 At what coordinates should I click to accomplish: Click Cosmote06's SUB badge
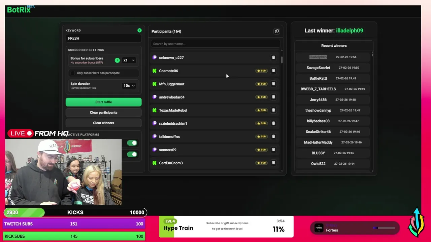click(x=261, y=71)
